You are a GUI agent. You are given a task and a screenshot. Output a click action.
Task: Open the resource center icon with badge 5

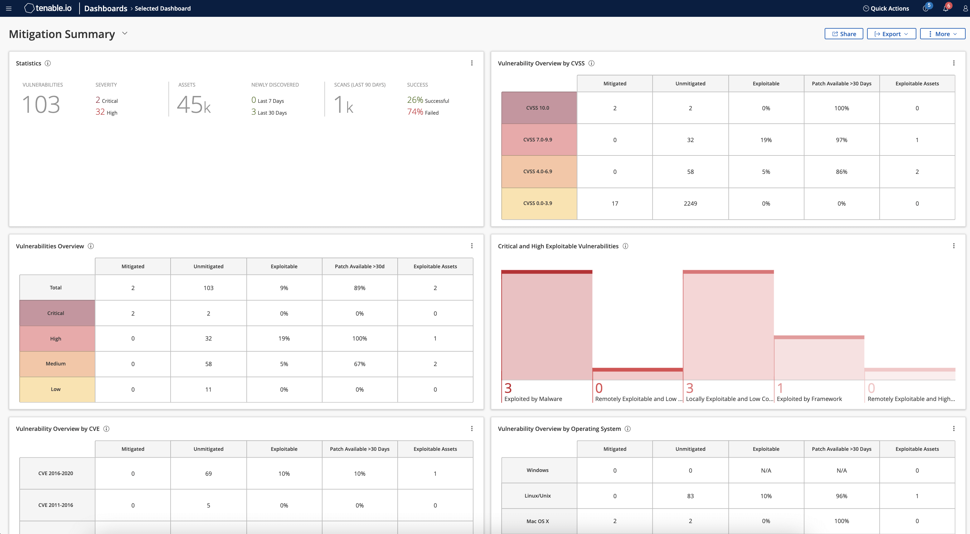926,8
